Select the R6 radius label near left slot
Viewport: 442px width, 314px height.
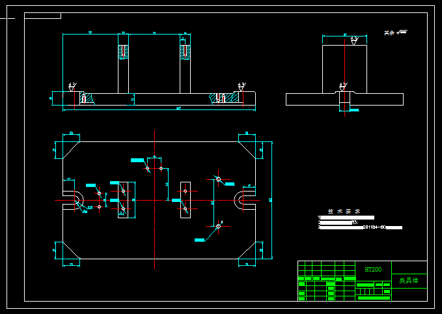pos(85,211)
